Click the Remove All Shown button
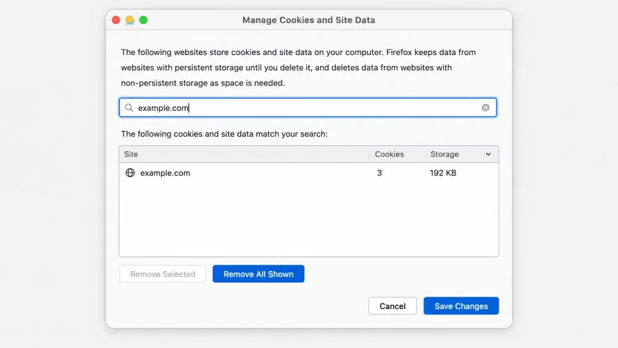The width and height of the screenshot is (618, 348). (x=258, y=274)
